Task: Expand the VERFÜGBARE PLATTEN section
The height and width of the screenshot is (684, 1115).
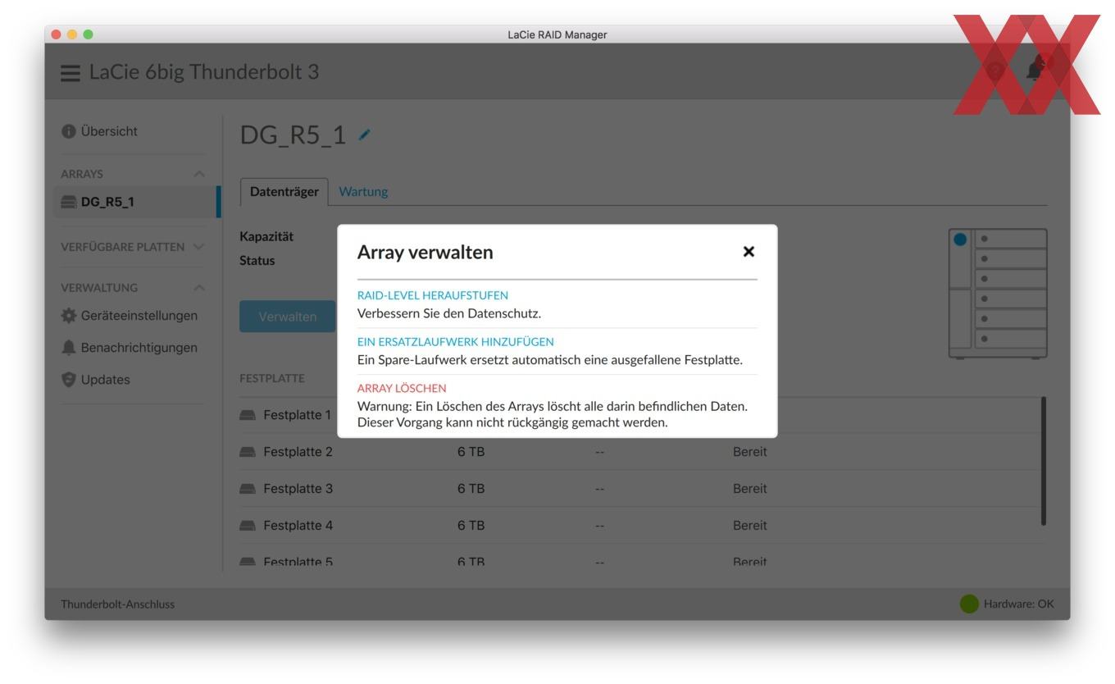Action: pyautogui.click(x=198, y=247)
